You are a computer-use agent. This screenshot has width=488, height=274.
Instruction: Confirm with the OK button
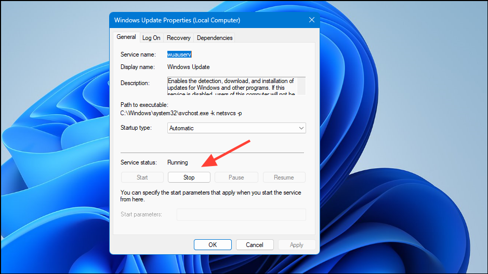[213, 245]
